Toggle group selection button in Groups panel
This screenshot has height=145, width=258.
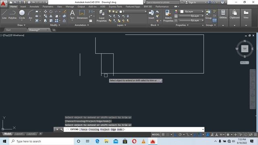(214, 21)
